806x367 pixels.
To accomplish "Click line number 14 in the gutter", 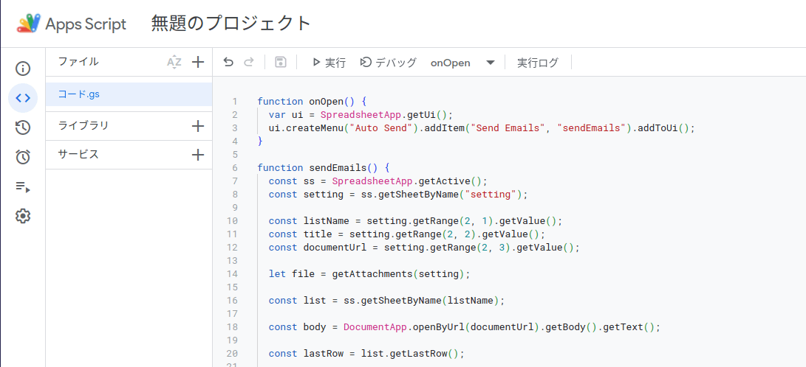I will (232, 273).
